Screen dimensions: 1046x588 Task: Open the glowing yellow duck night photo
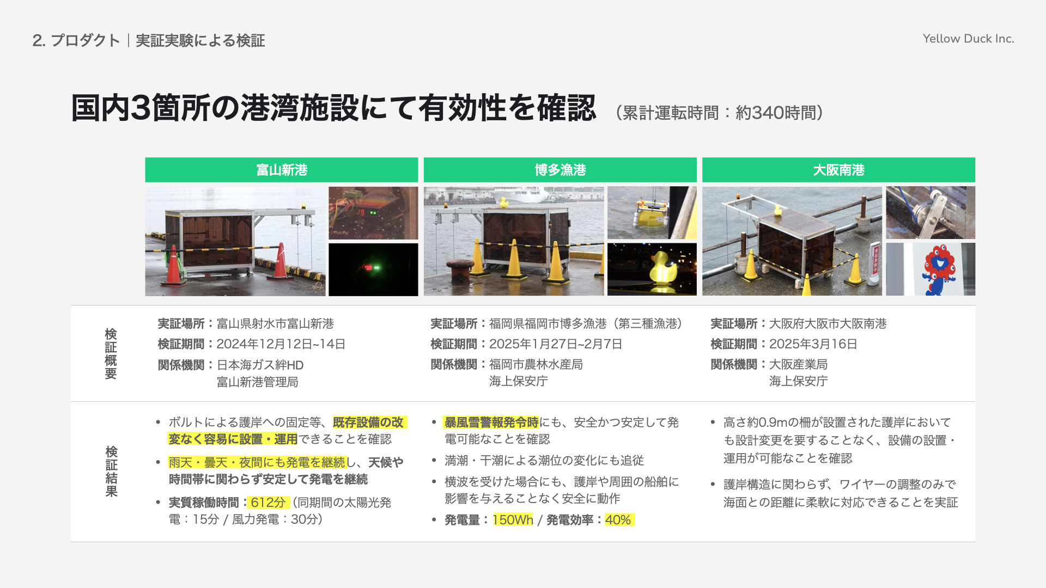pos(652,269)
